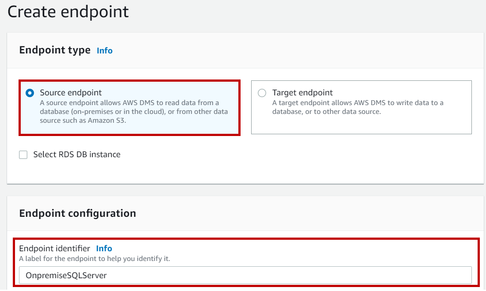The image size is (486, 291).
Task: Enable the Select RDS DB instance checkbox
Action: [23, 155]
